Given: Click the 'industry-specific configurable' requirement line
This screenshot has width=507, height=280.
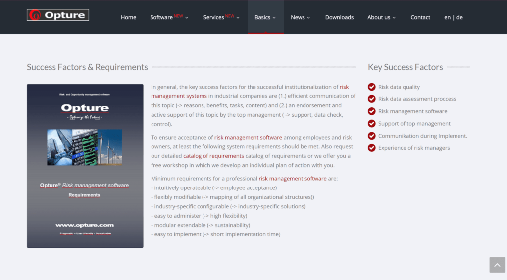Looking at the screenshot, I should [x=228, y=206].
